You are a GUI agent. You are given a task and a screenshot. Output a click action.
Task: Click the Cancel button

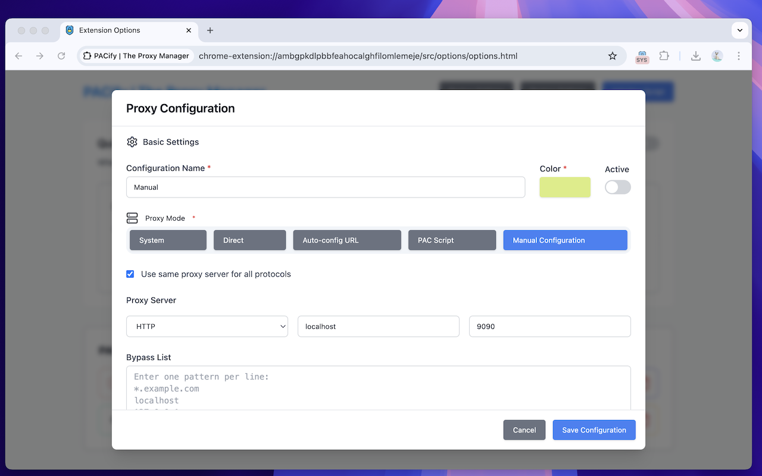coord(524,430)
